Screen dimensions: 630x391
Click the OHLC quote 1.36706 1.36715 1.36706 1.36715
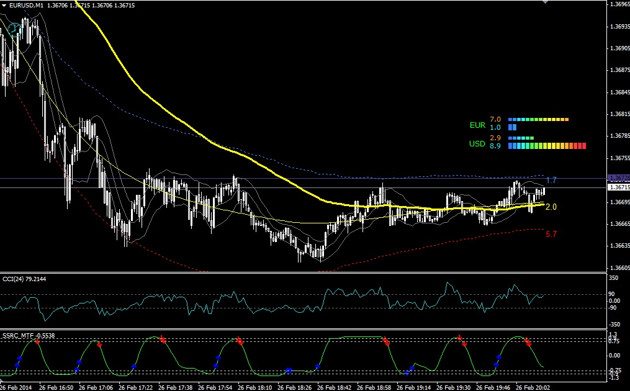tap(91, 5)
